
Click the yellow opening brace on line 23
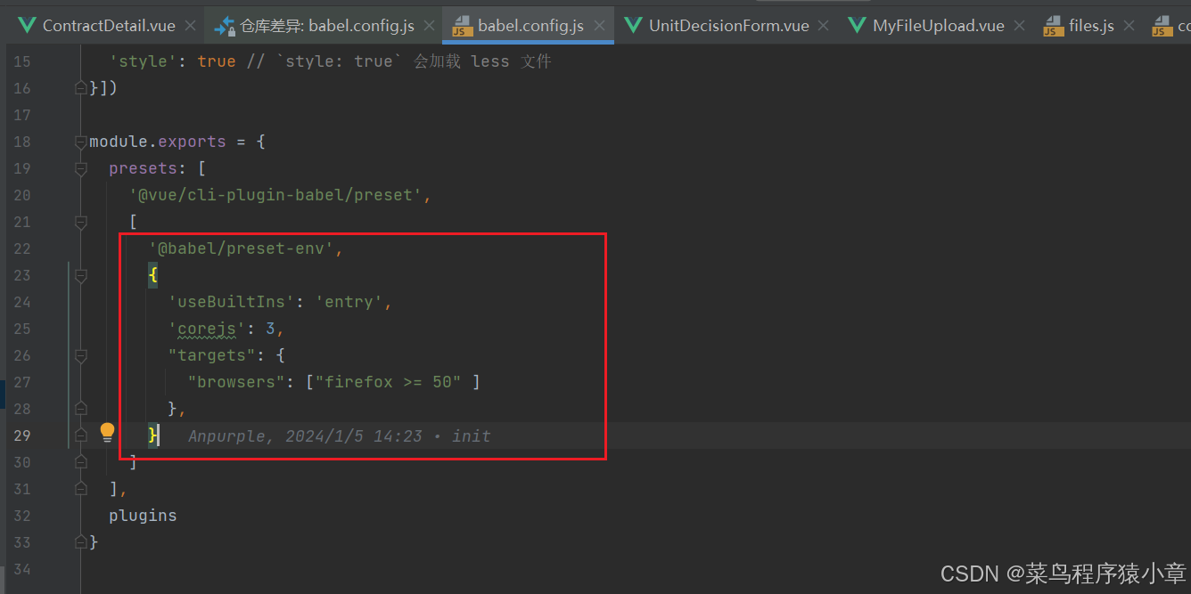click(153, 275)
